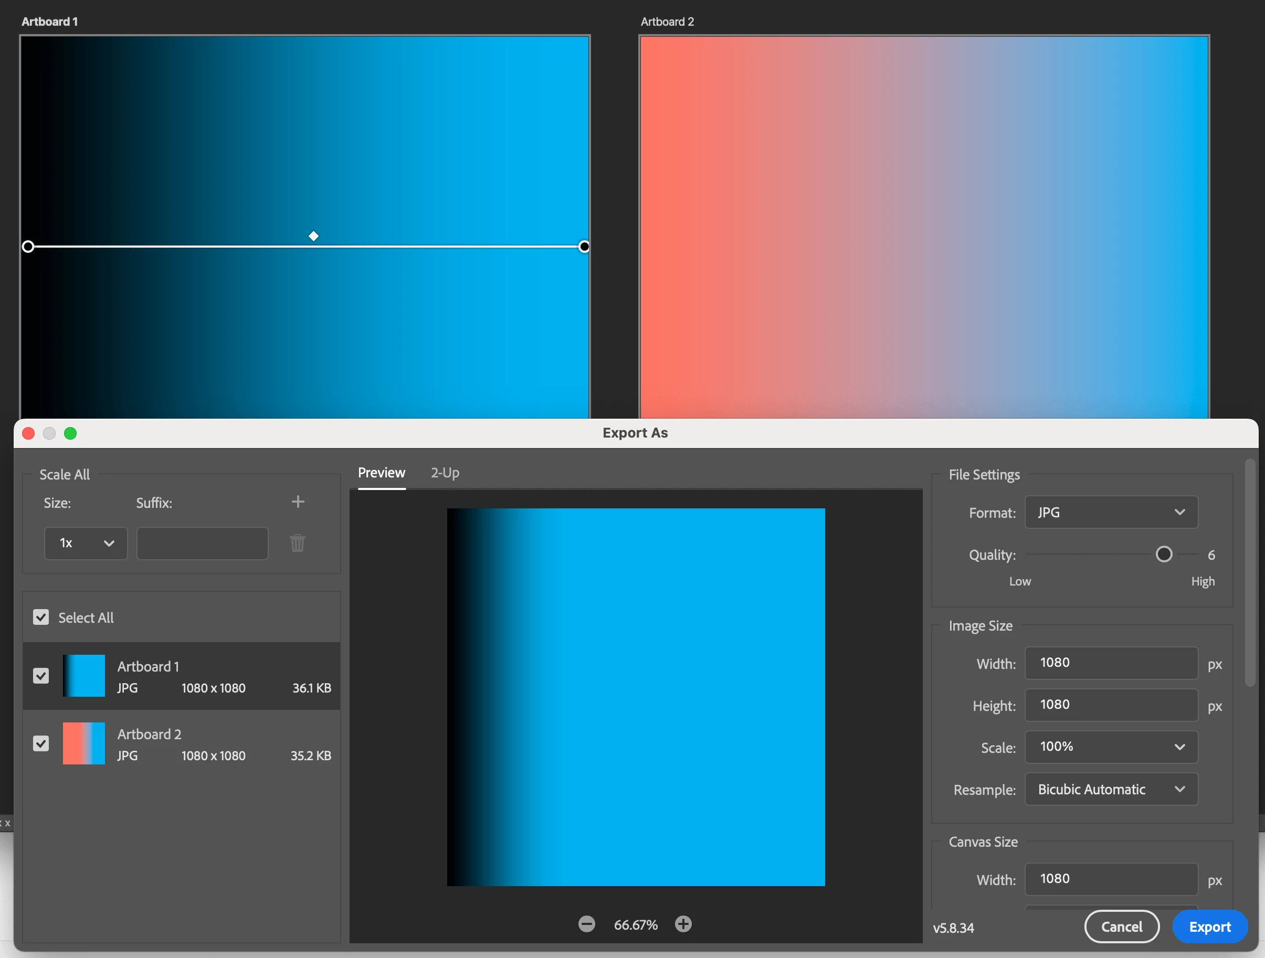
Task: Click the Quality slider handle
Action: click(x=1164, y=555)
